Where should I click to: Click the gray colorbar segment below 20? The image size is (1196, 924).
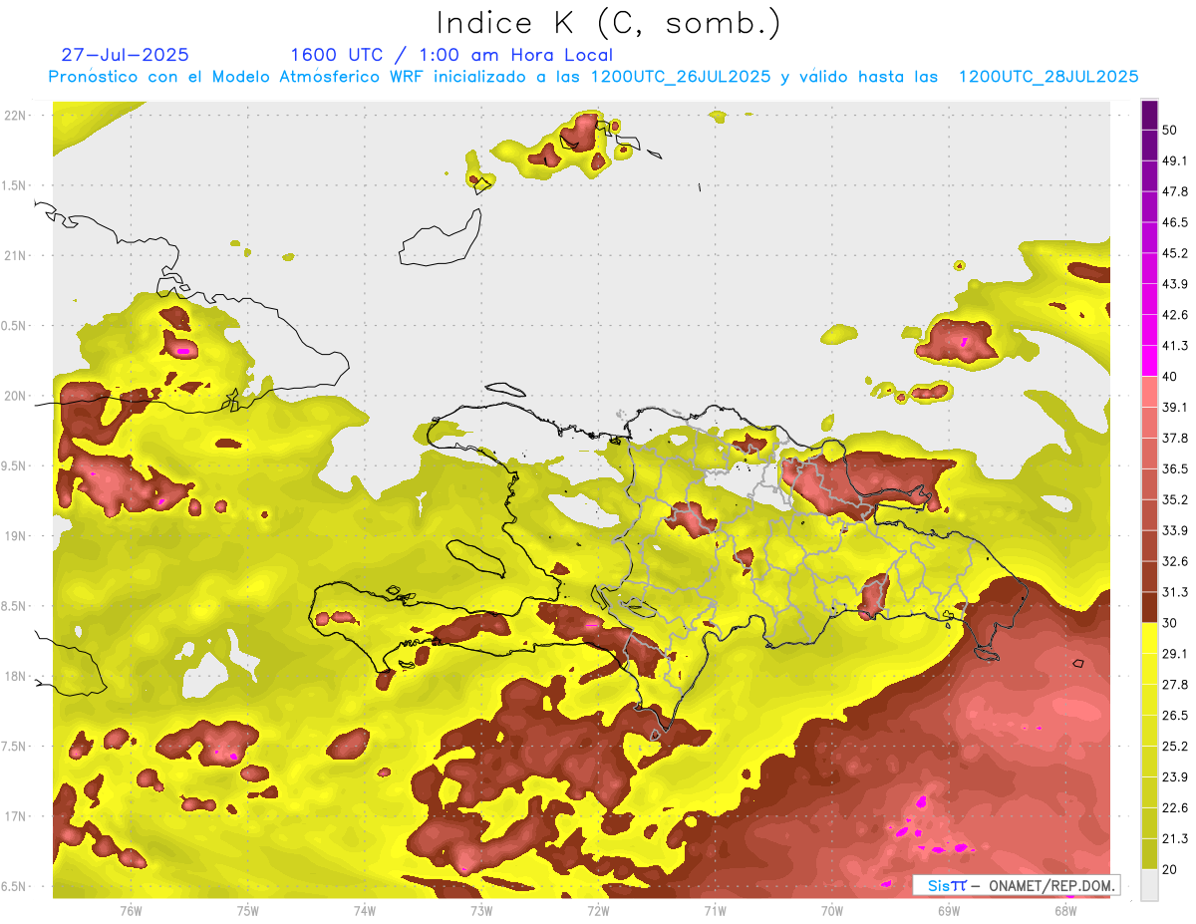(1149, 885)
